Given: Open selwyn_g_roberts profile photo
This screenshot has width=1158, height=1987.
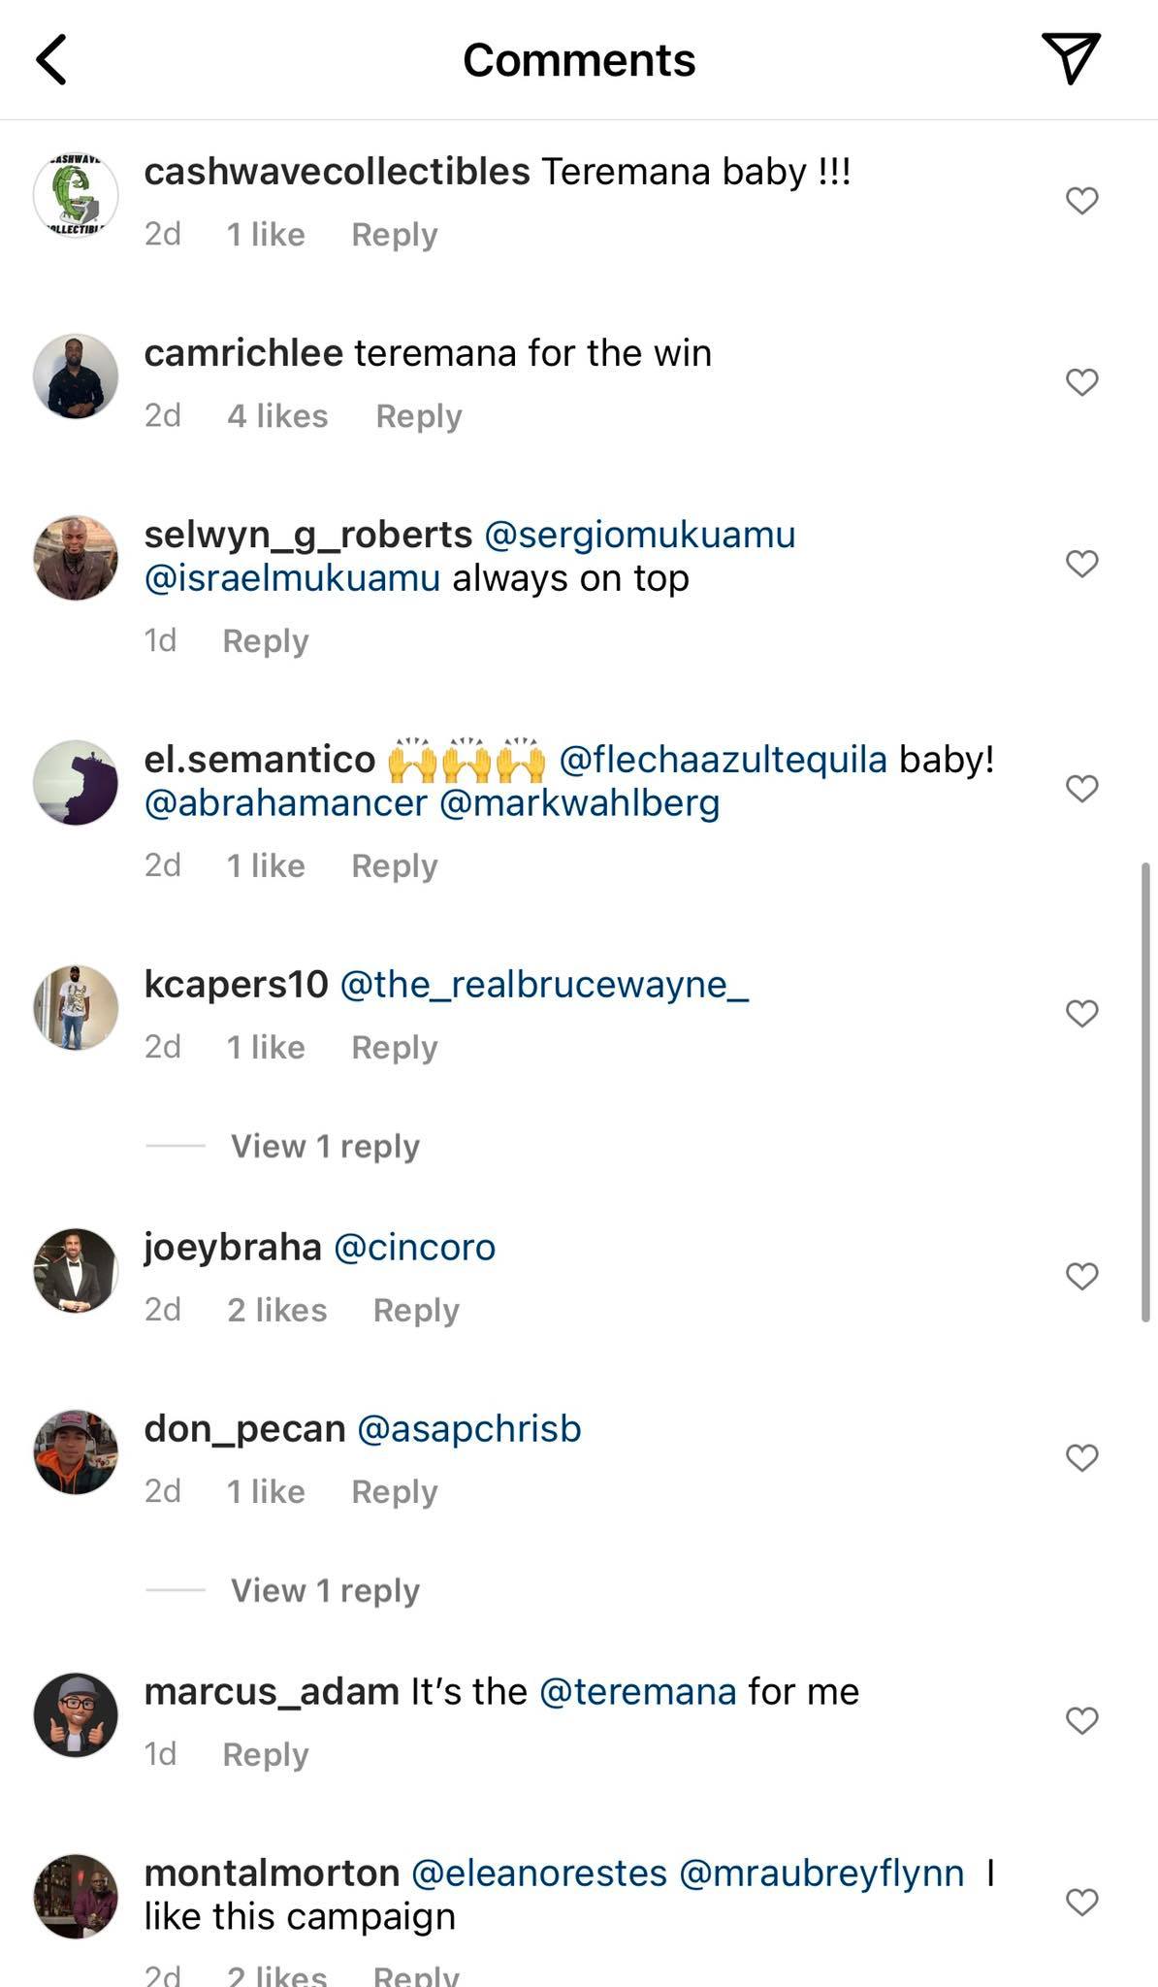Looking at the screenshot, I should click(76, 558).
